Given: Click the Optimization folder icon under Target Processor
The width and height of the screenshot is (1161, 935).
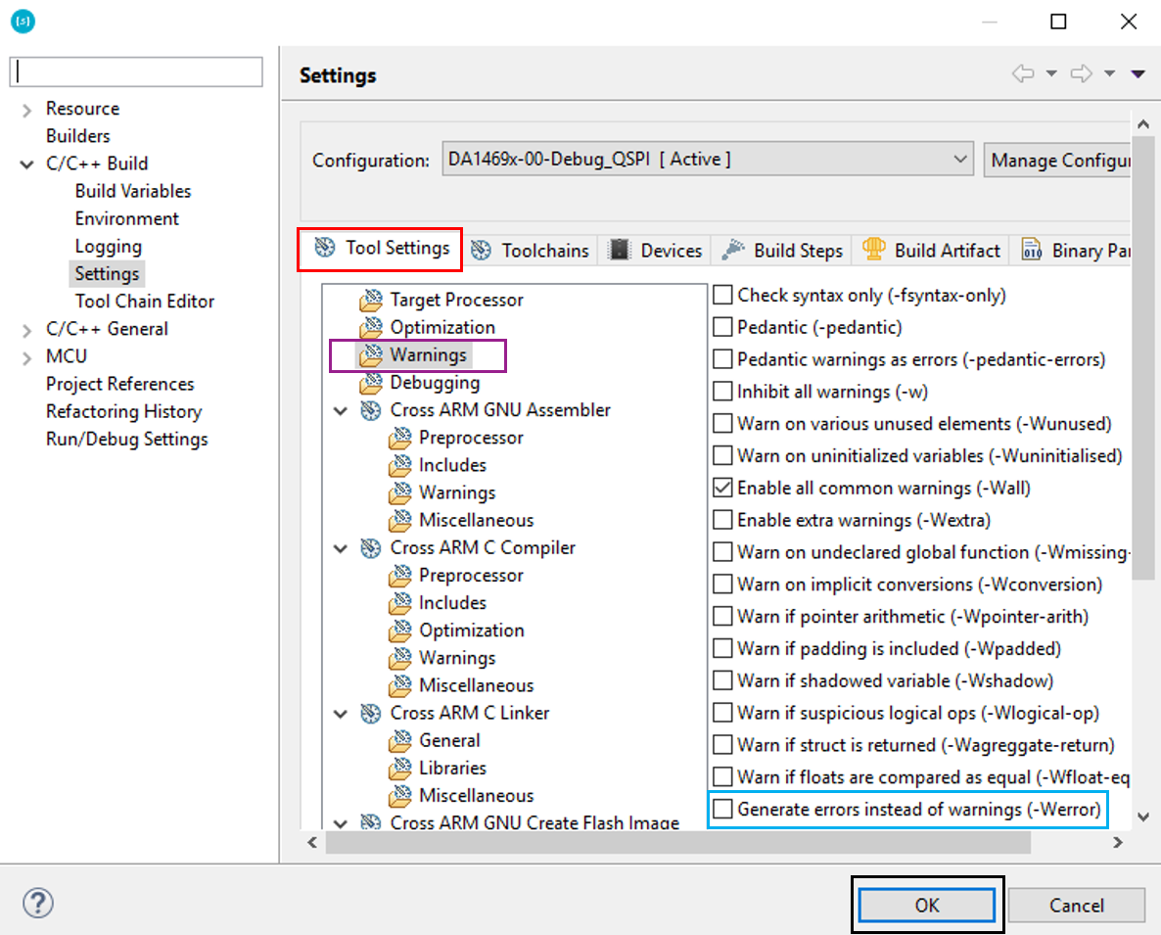Looking at the screenshot, I should point(371,327).
